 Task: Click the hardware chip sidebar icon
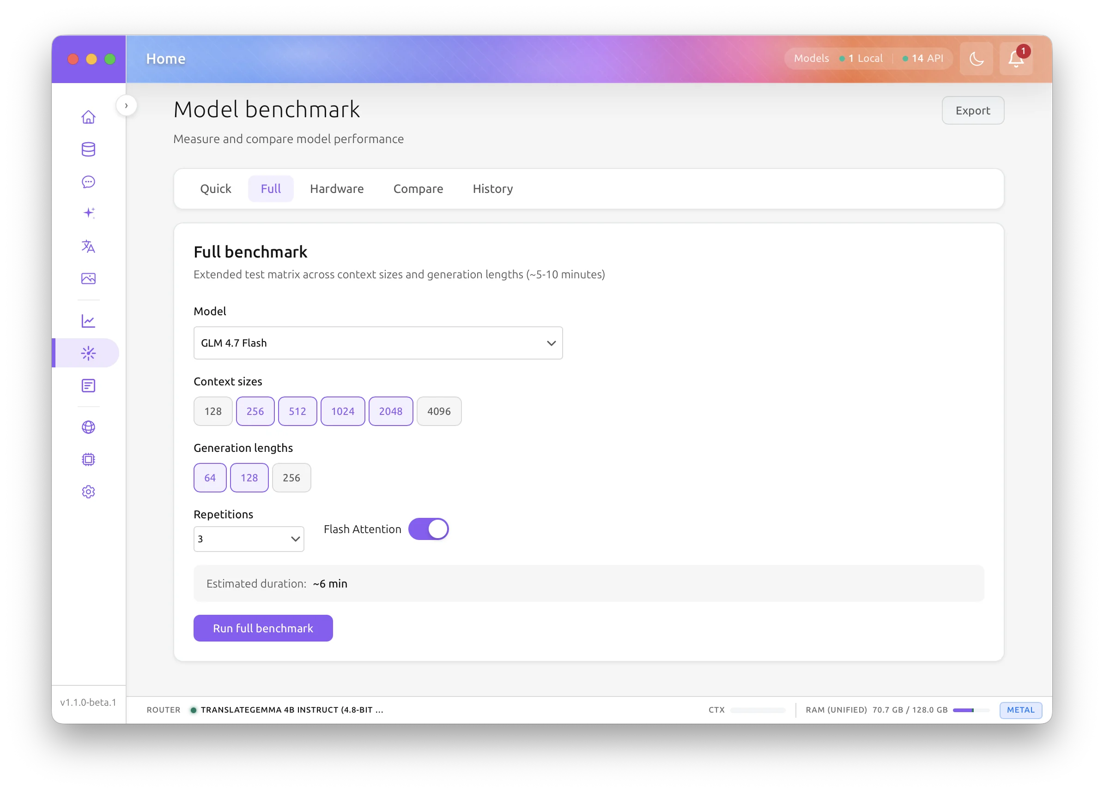coord(88,459)
